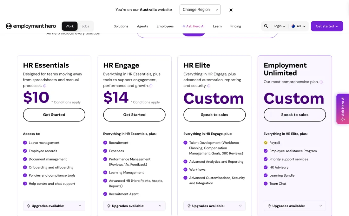Screen dimensions: 349x216
Task: Click Conditions apply next to $10
Action: point(66,102)
